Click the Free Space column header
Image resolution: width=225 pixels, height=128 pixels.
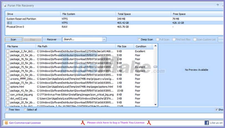[x=197, y=14]
